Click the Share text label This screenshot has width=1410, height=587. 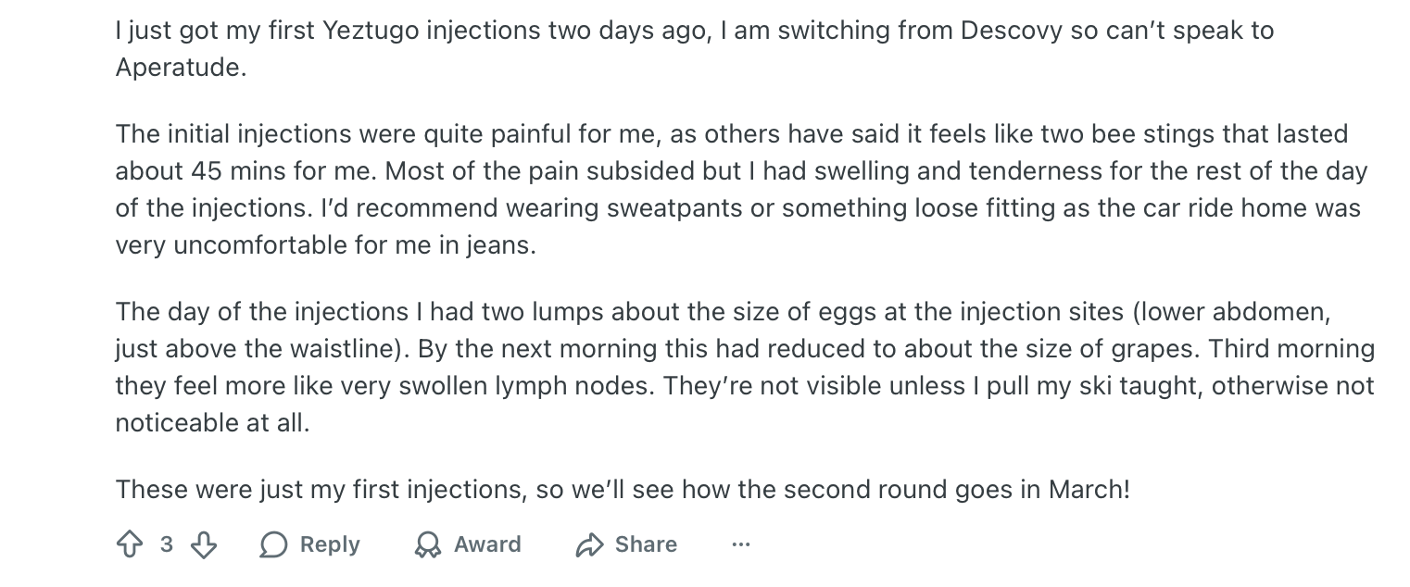[646, 544]
